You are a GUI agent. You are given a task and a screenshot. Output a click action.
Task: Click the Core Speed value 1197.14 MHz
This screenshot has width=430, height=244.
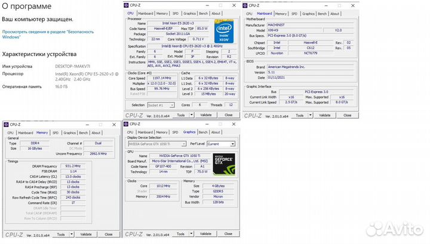pyautogui.click(x=162, y=78)
